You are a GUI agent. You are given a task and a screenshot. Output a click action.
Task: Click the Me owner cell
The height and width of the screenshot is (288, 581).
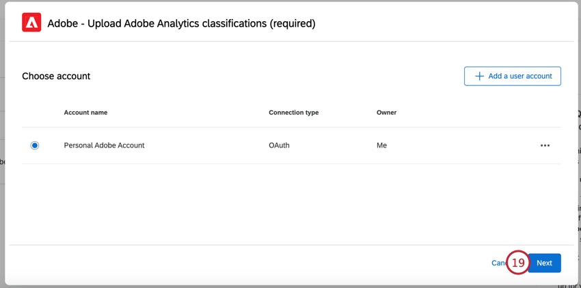tap(381, 145)
